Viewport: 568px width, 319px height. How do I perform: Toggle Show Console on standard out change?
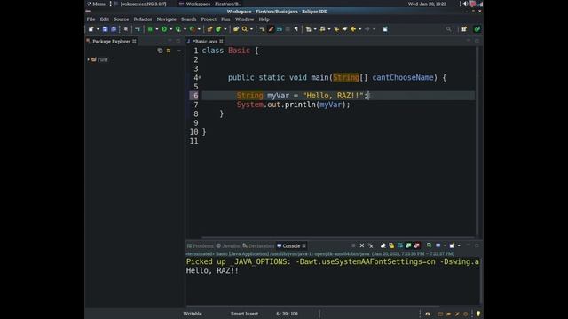408,245
